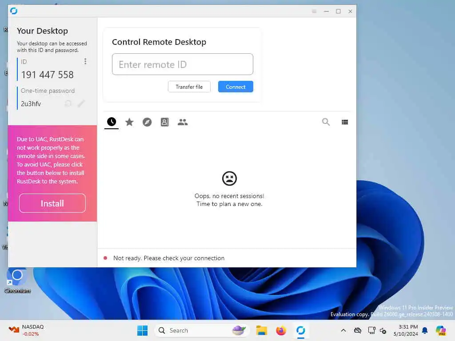Search peers with magnifier icon

[326, 122]
